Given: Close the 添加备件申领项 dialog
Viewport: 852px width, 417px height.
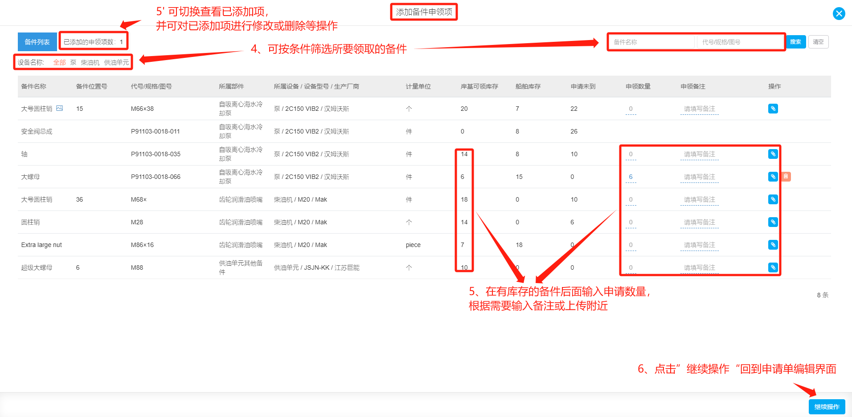Looking at the screenshot, I should pos(839,13).
